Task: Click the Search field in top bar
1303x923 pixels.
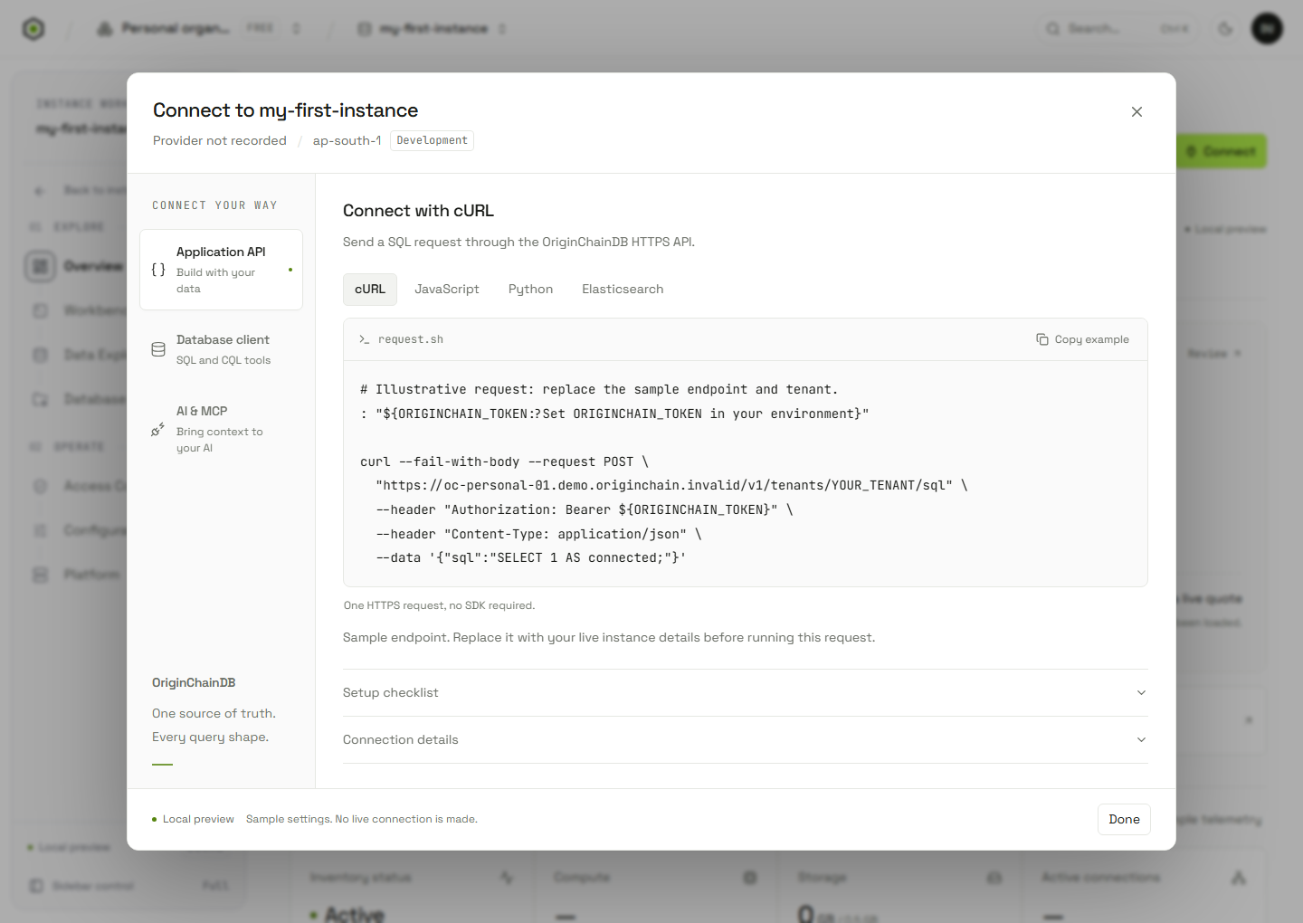Action: (1118, 29)
